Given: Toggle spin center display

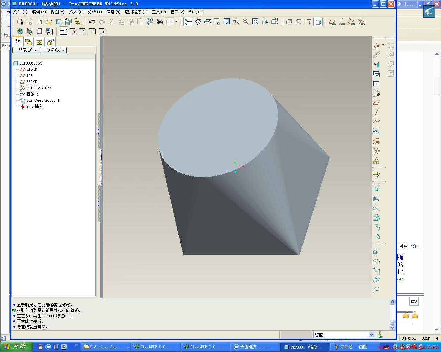Looking at the screenshot, I should pos(188,22).
